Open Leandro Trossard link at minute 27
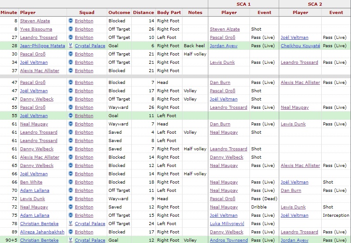 pos(39,37)
